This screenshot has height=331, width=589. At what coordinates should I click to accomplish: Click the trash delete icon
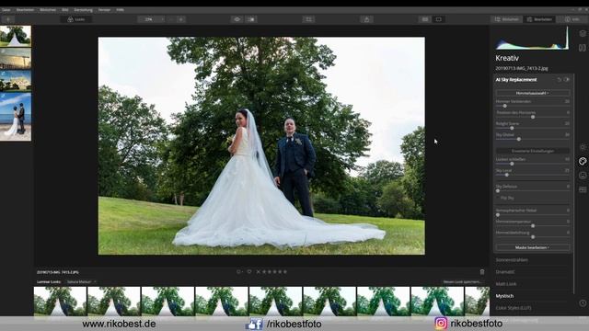coord(482,272)
